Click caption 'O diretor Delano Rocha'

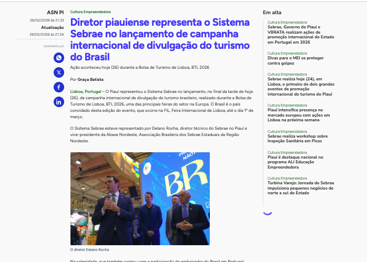click(89, 249)
